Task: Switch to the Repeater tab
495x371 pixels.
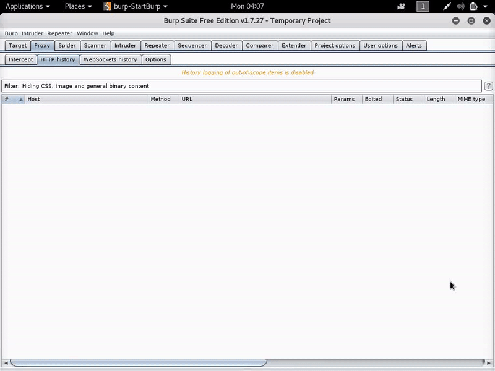Action: pyautogui.click(x=157, y=45)
